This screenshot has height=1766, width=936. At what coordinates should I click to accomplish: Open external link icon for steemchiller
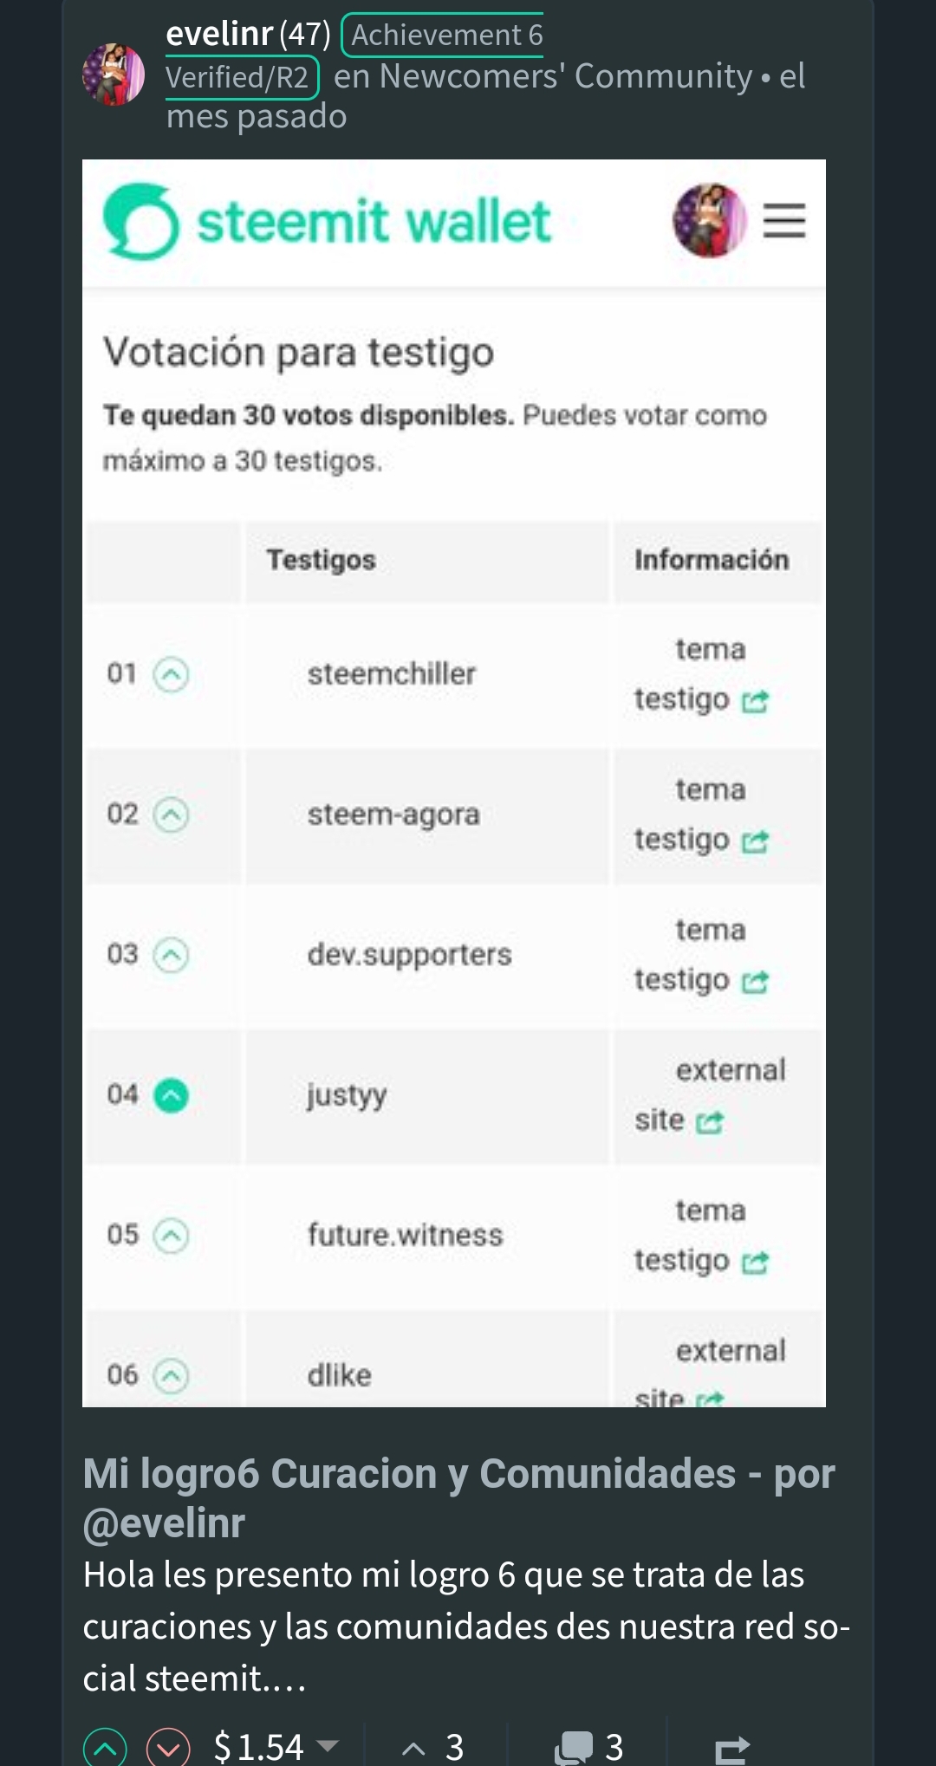[x=755, y=701]
